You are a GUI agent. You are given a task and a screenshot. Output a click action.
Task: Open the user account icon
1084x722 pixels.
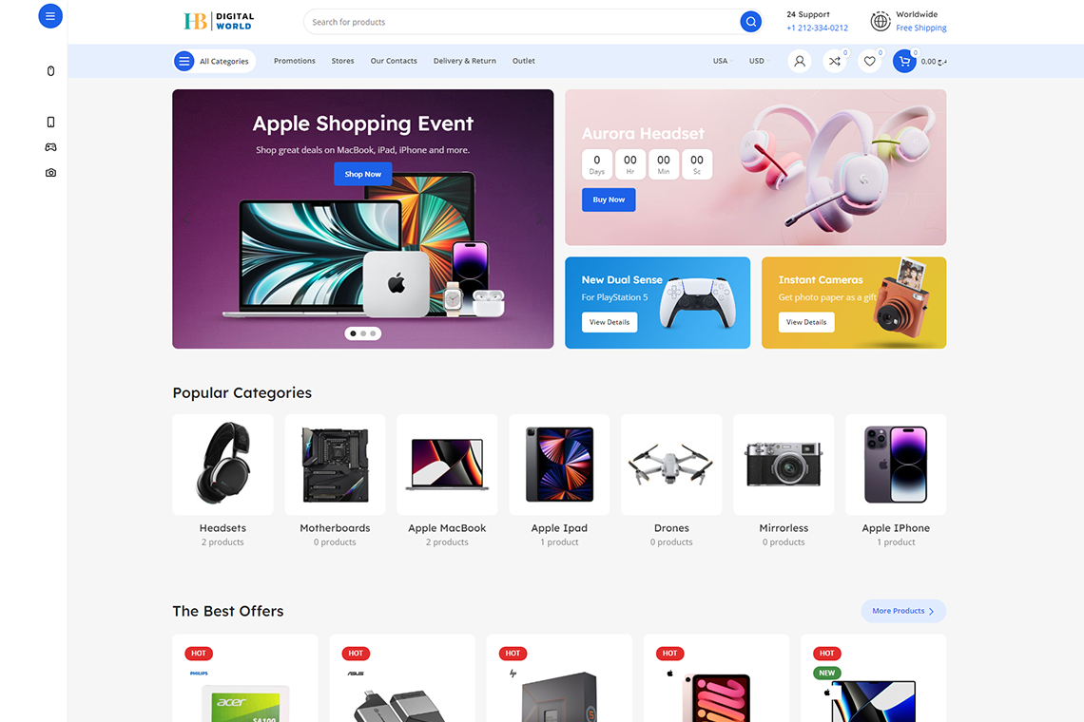tap(799, 61)
